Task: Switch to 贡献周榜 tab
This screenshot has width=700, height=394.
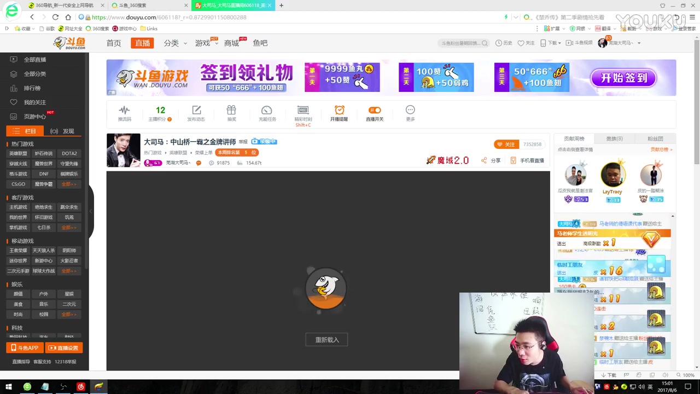Action: (574, 139)
